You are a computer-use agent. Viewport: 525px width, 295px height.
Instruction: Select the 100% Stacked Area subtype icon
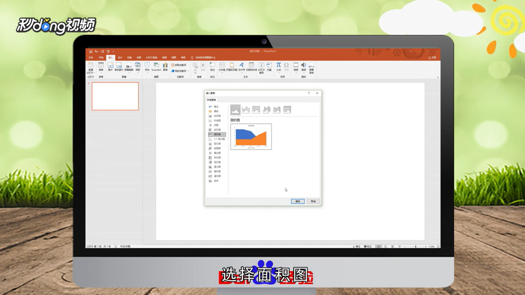point(256,109)
